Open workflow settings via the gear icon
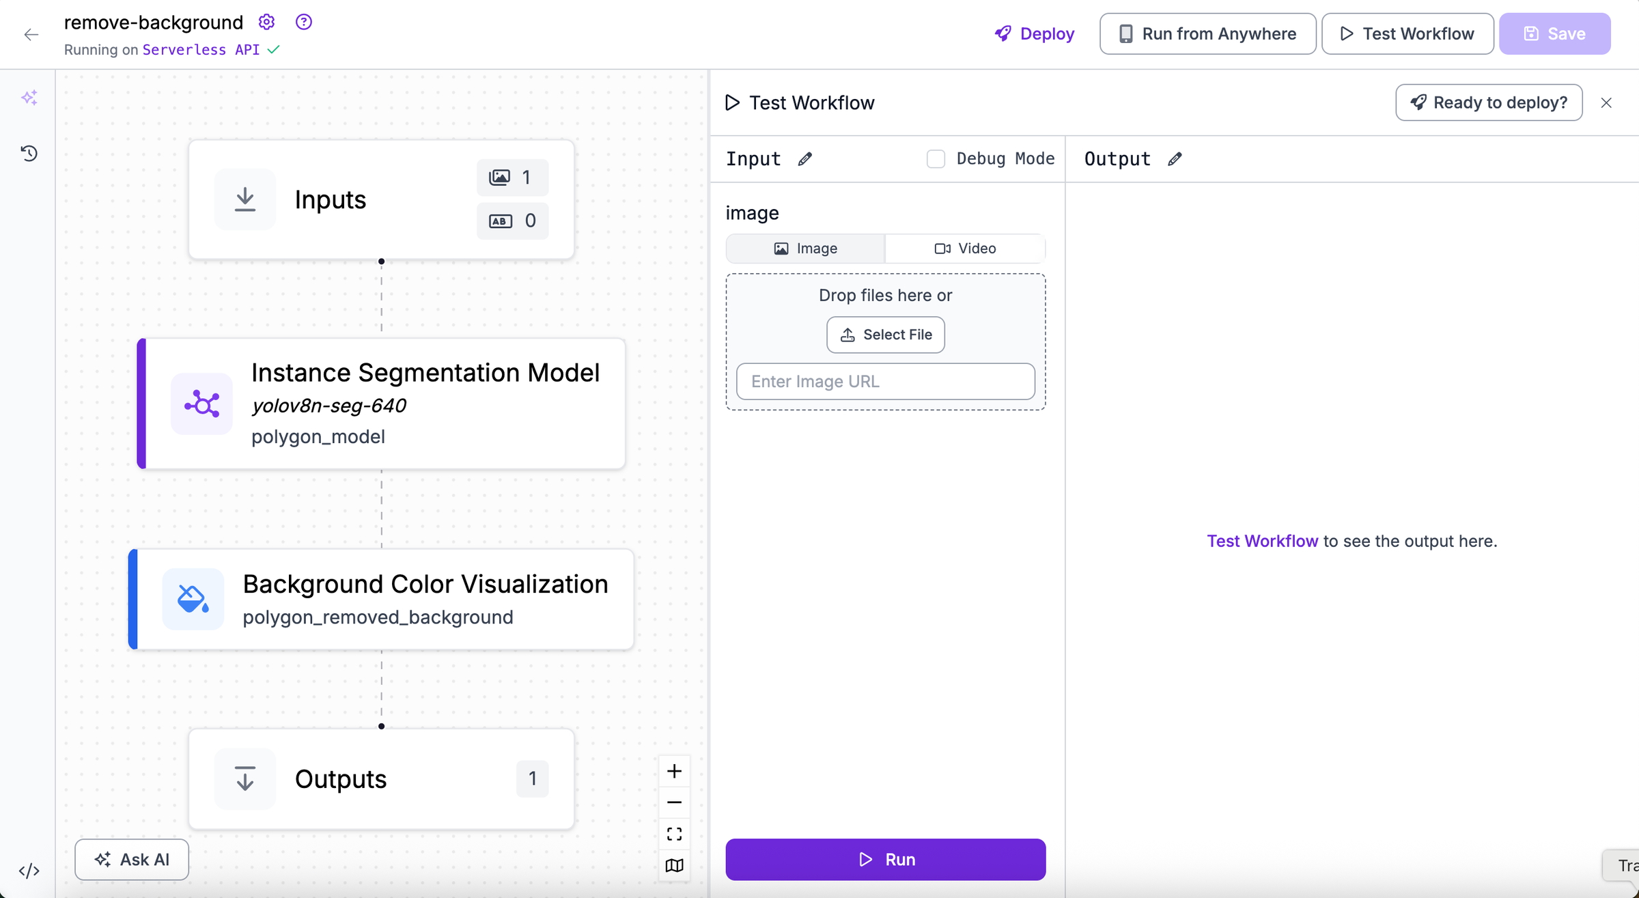Screen dimensions: 1639x898 point(266,21)
